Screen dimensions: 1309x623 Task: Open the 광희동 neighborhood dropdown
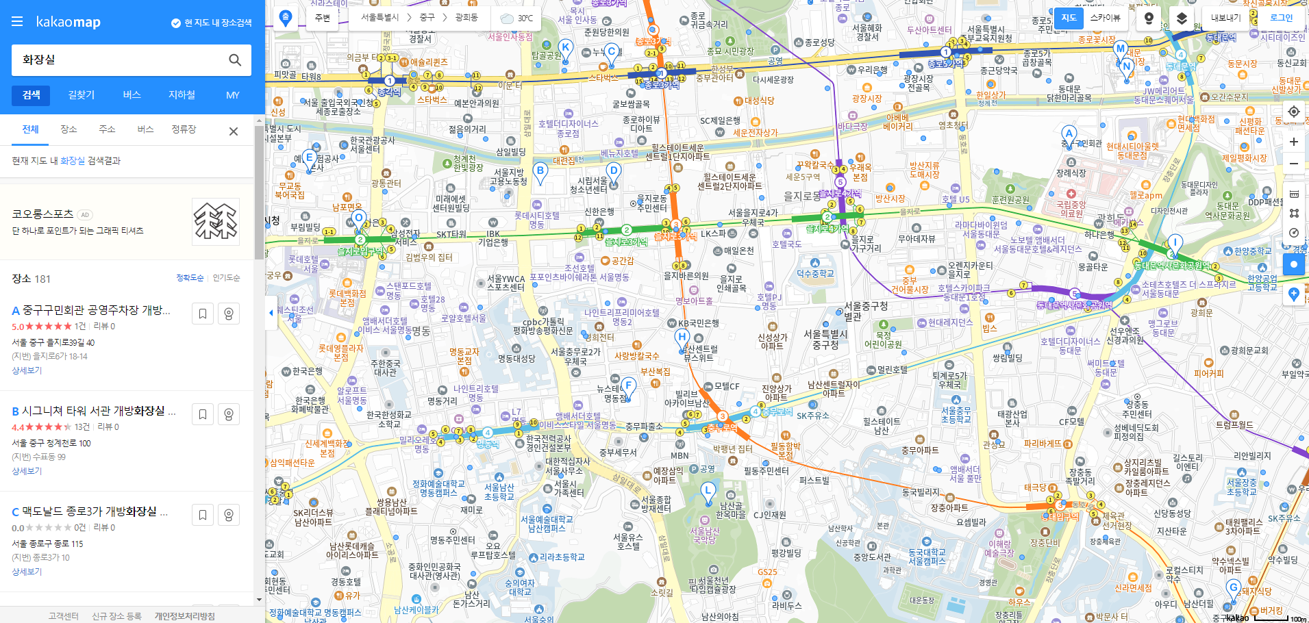[x=466, y=18]
